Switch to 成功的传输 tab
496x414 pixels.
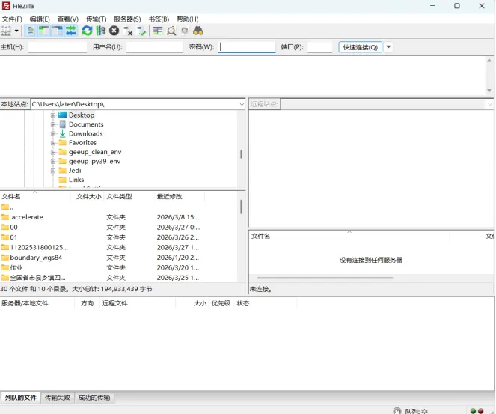pos(94,398)
